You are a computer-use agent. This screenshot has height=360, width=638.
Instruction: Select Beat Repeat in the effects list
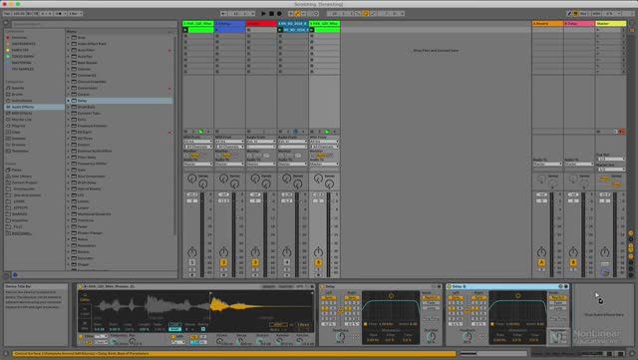tap(87, 63)
